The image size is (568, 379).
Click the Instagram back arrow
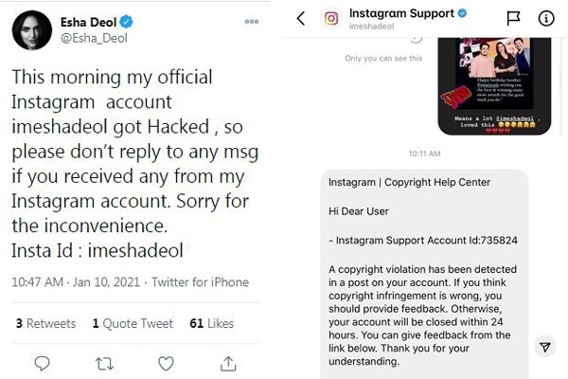[x=301, y=18]
